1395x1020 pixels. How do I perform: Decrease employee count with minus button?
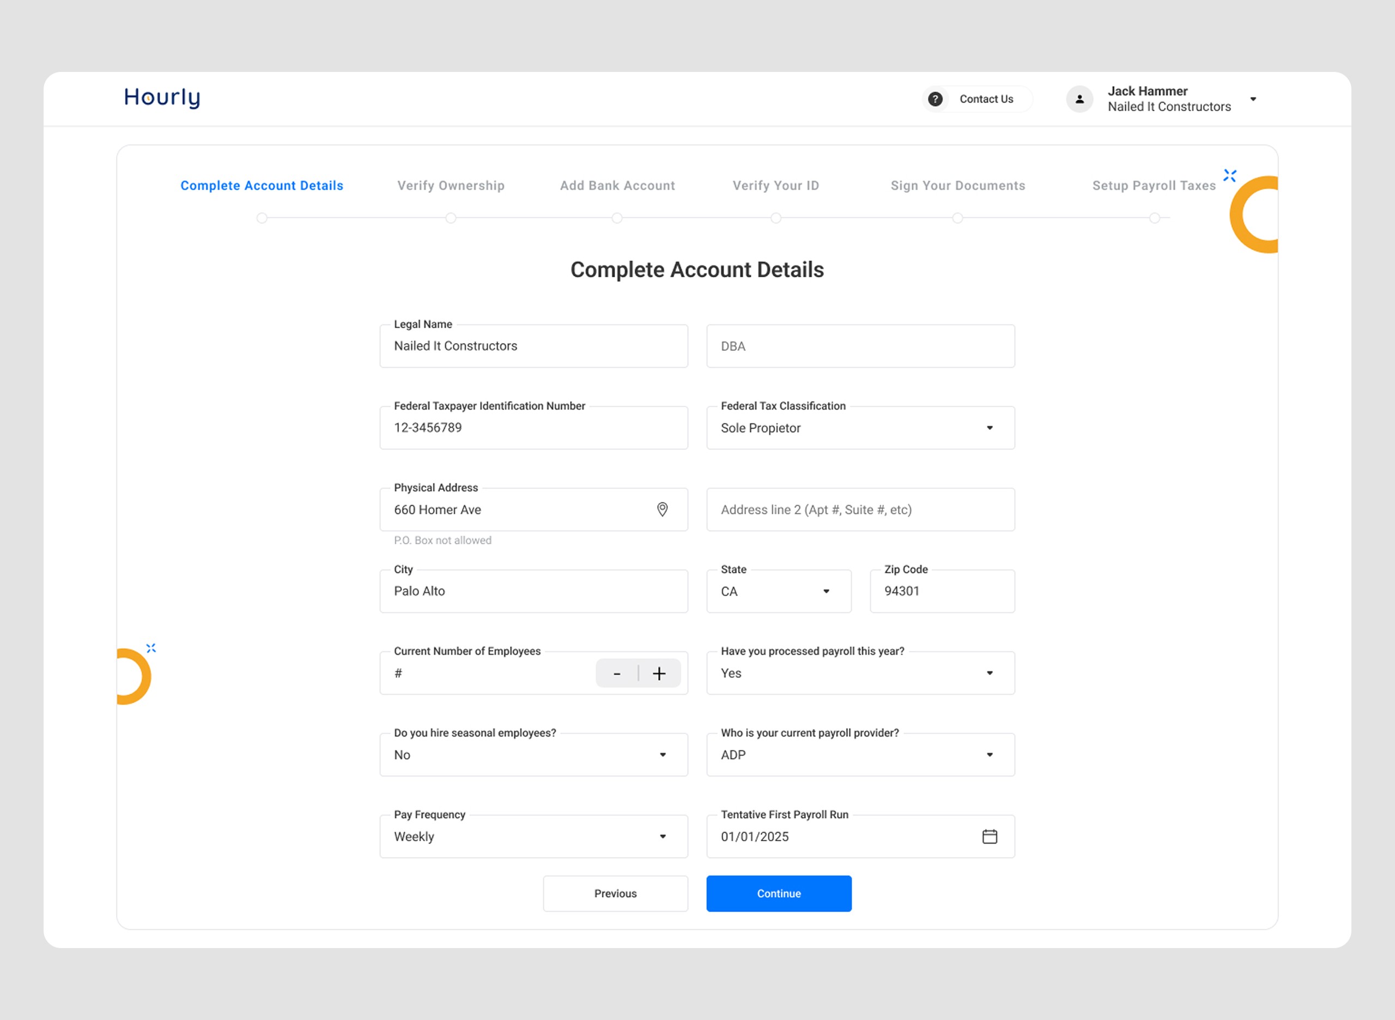click(x=616, y=673)
